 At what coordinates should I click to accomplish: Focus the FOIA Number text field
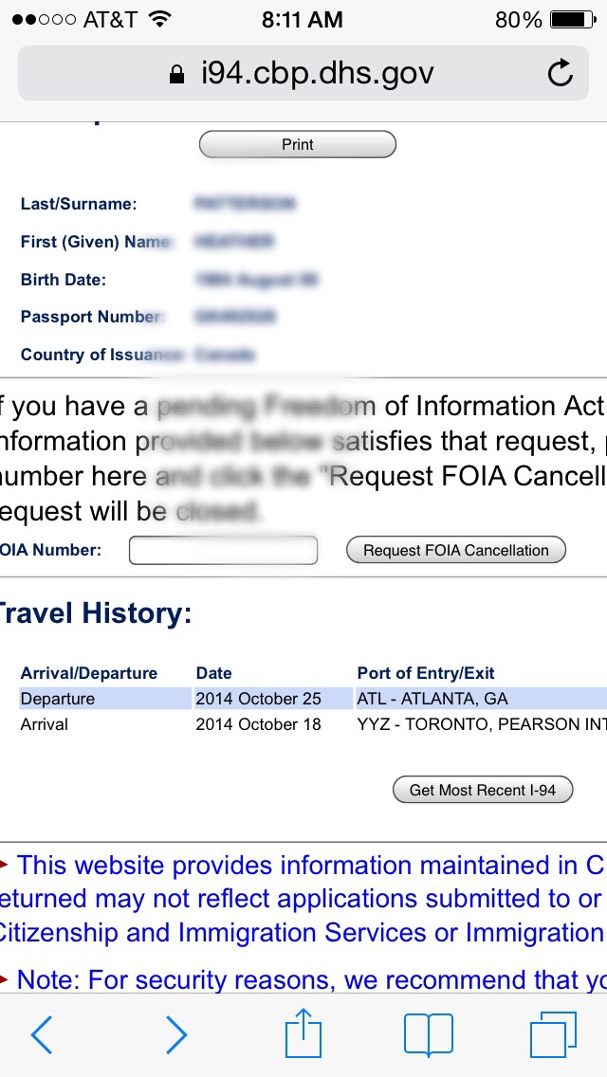(224, 550)
